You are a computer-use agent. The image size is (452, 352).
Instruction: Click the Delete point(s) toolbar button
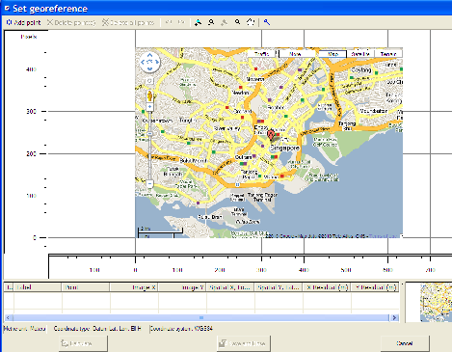coord(71,22)
